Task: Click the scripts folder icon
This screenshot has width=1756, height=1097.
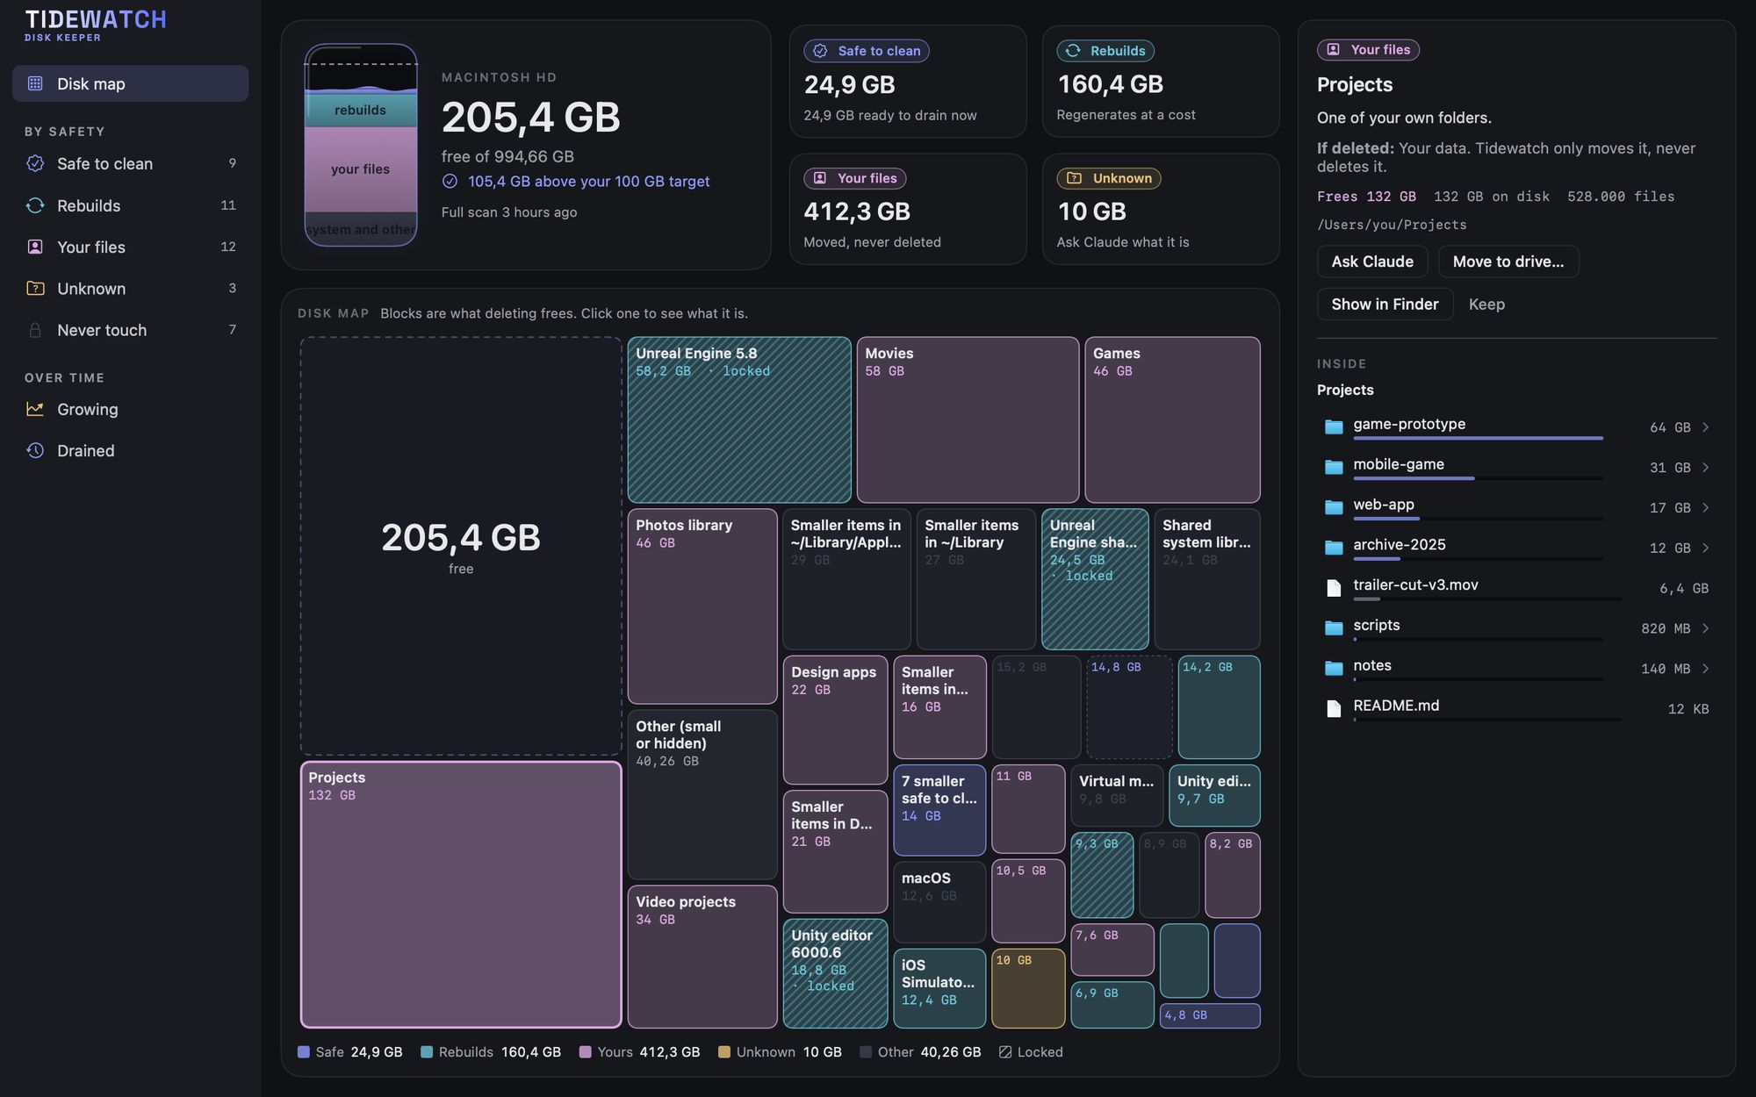Action: point(1334,628)
